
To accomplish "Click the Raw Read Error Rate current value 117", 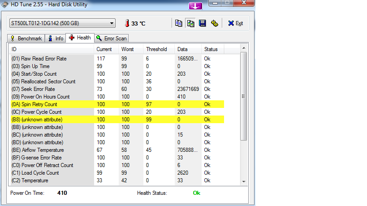I will point(101,59).
